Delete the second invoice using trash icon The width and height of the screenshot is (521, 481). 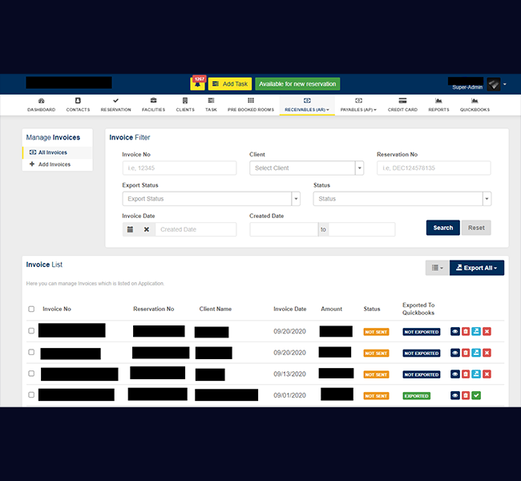click(x=466, y=353)
